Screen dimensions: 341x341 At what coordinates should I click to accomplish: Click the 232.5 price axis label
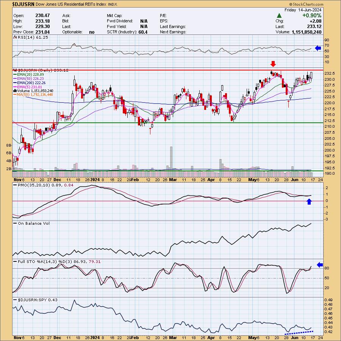330,74
